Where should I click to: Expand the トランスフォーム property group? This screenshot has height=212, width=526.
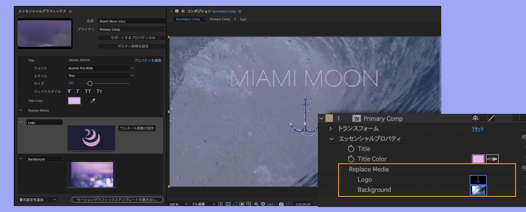(x=330, y=129)
